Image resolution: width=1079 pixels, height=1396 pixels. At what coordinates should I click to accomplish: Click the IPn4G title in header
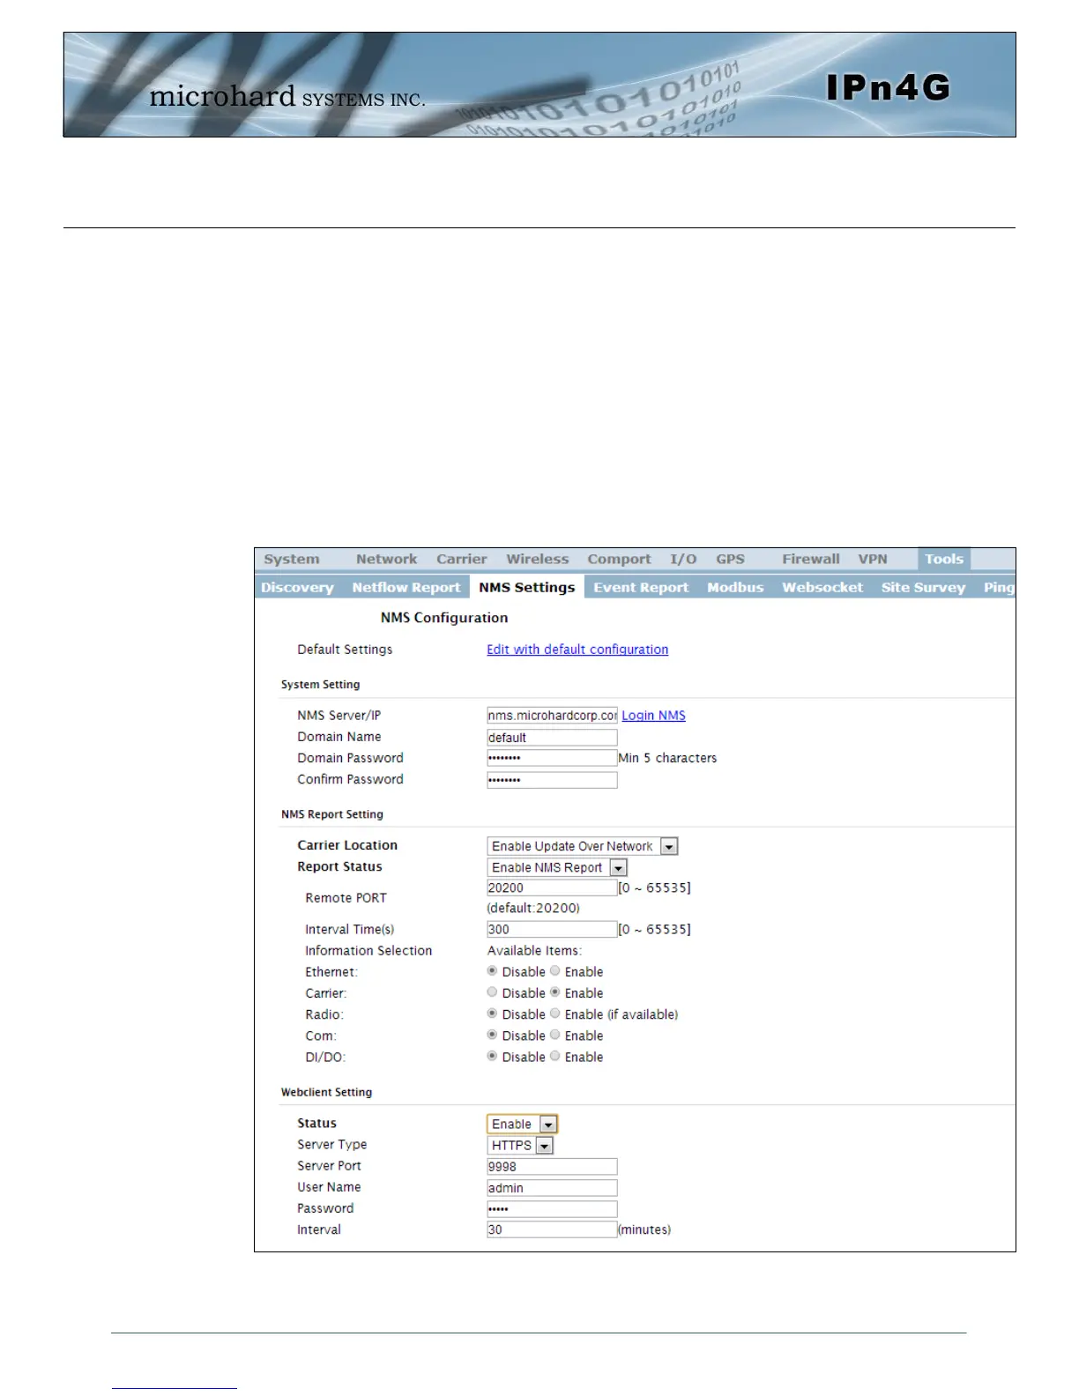coord(888,87)
